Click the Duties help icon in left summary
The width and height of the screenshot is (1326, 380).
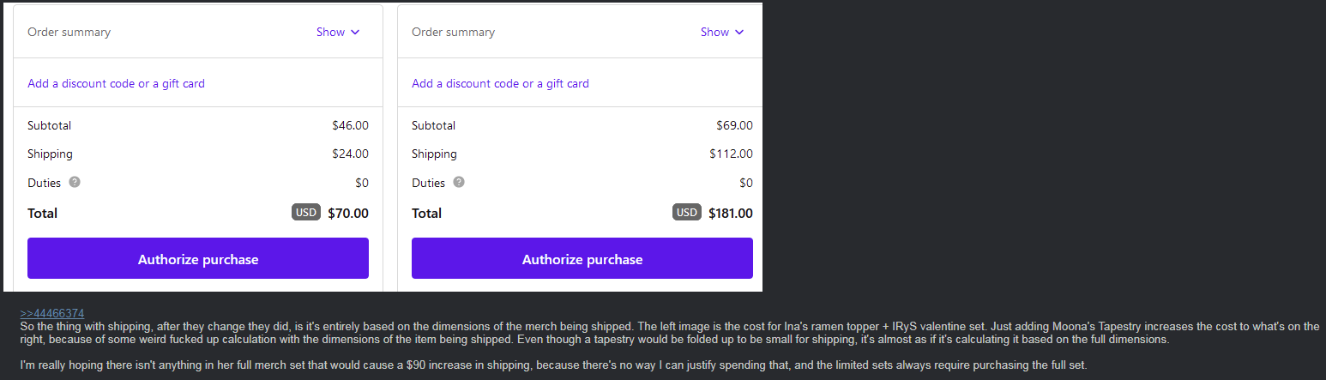click(75, 182)
